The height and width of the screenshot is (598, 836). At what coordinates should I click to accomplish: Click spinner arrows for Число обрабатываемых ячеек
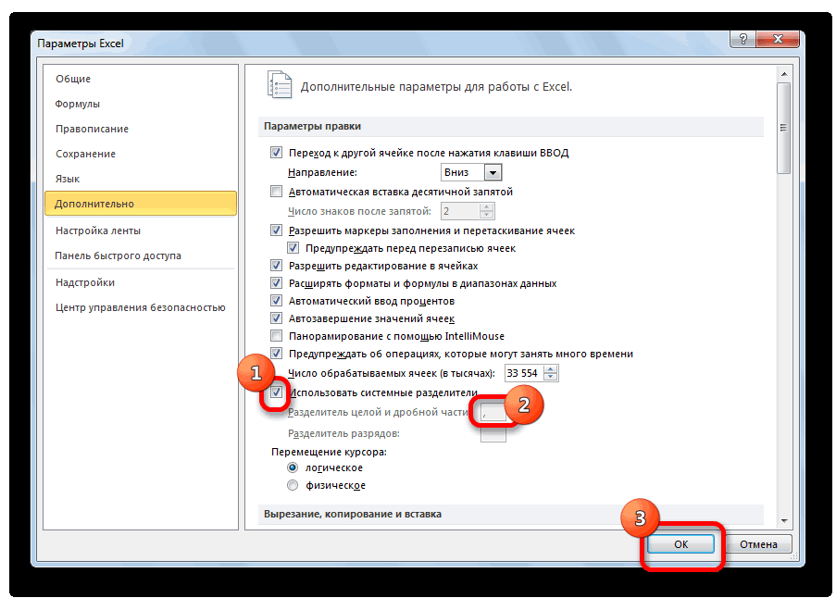[x=550, y=373]
